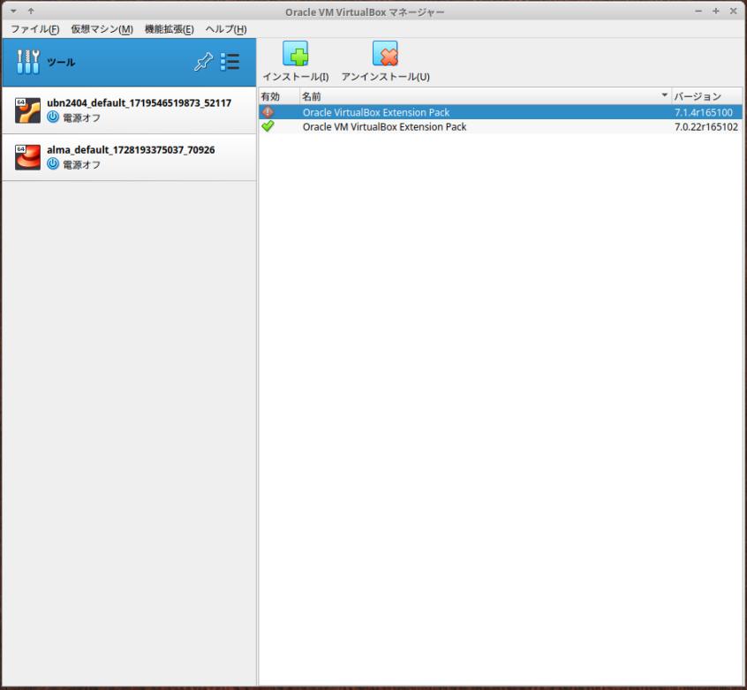This screenshot has width=747, height=690.
Task: Open the 機能拡張(E) menu
Action: coord(170,29)
